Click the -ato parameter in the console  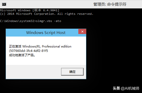58,21
